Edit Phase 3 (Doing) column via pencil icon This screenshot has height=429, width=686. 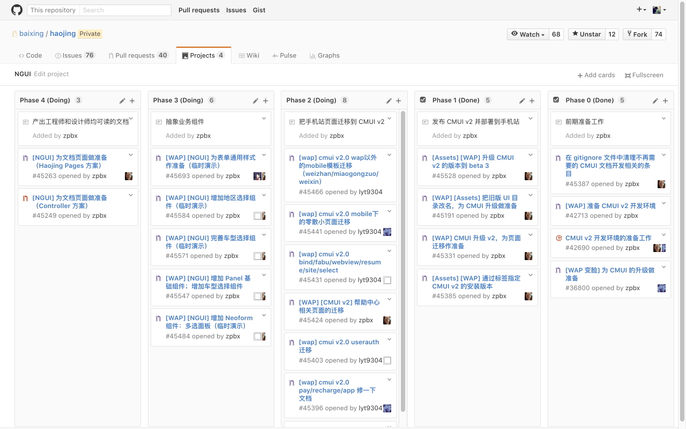pos(256,101)
